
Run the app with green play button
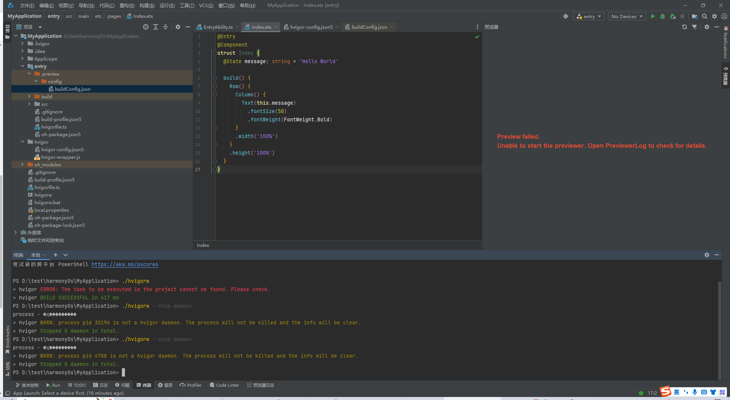click(652, 16)
